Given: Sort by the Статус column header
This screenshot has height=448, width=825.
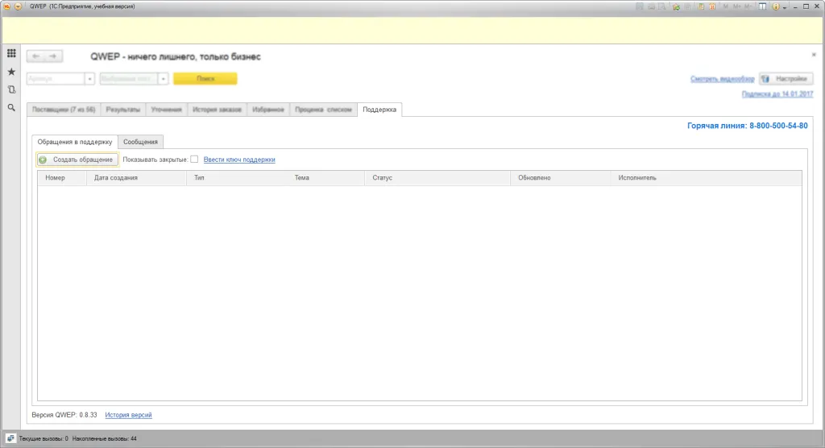Looking at the screenshot, I should click(437, 178).
